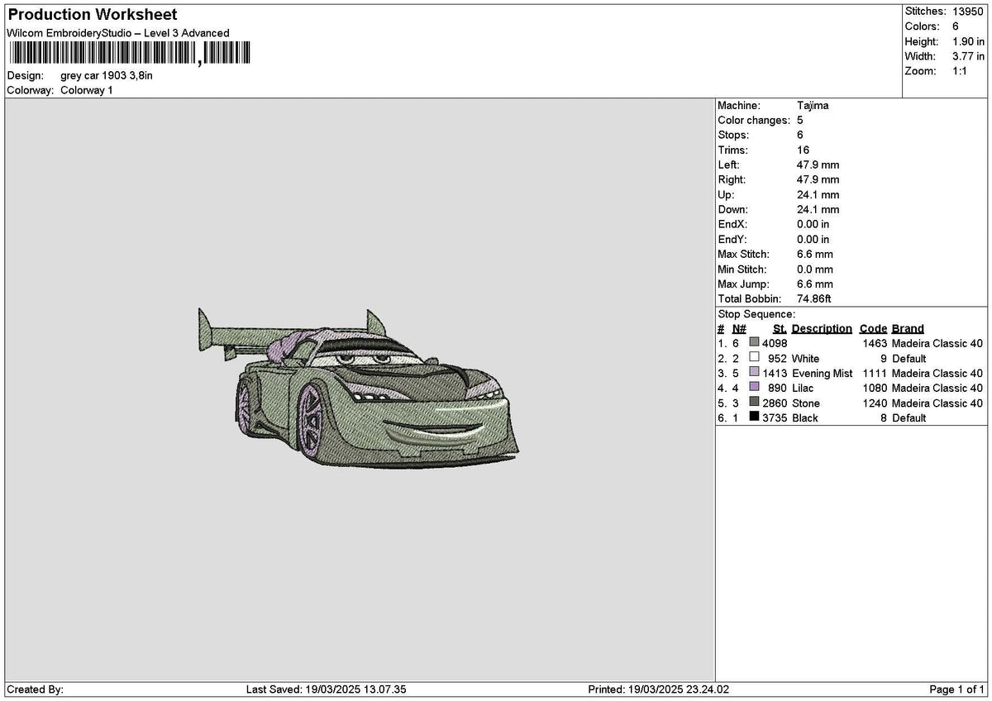Screen dimensions: 992x701
Task: Click the 'Page 1 of 1' footer text
Action: tap(957, 689)
